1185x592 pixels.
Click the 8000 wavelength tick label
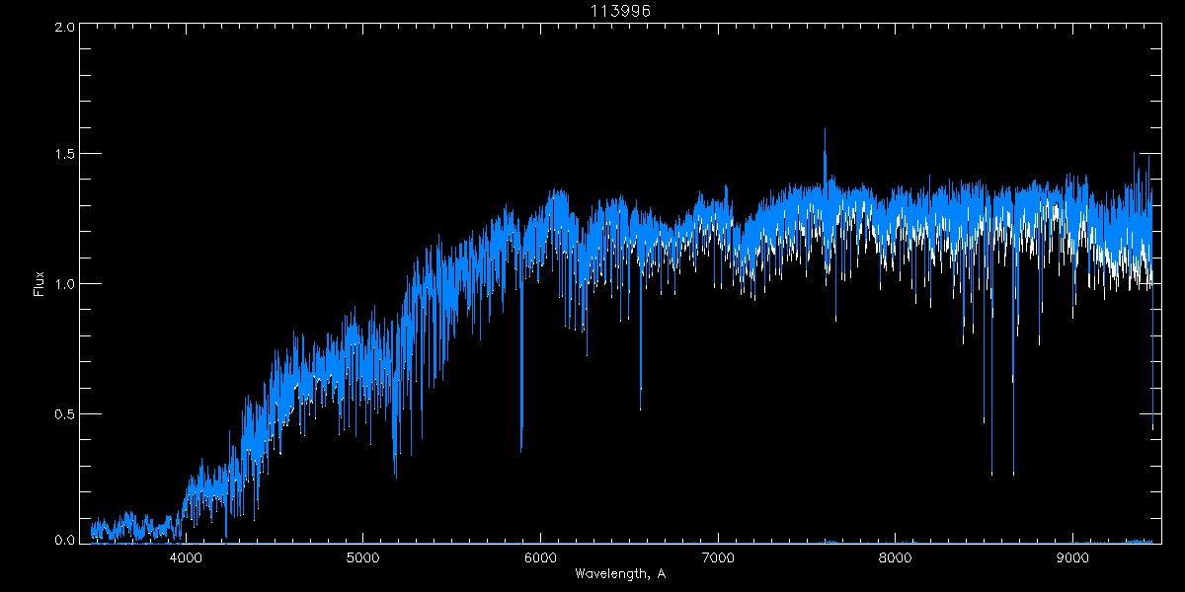pos(895,556)
